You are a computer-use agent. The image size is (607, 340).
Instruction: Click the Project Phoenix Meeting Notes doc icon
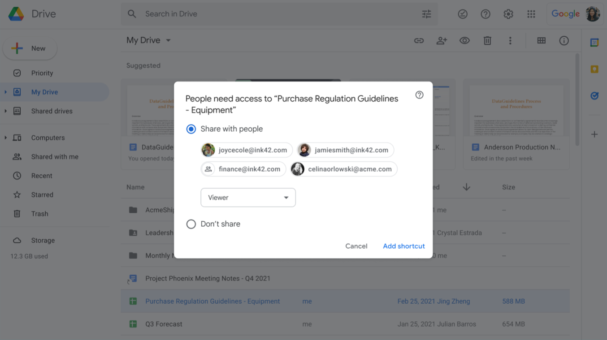(x=132, y=279)
